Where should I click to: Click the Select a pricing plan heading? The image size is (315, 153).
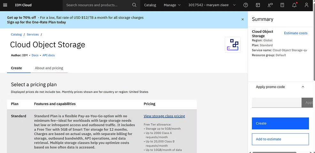point(34,84)
